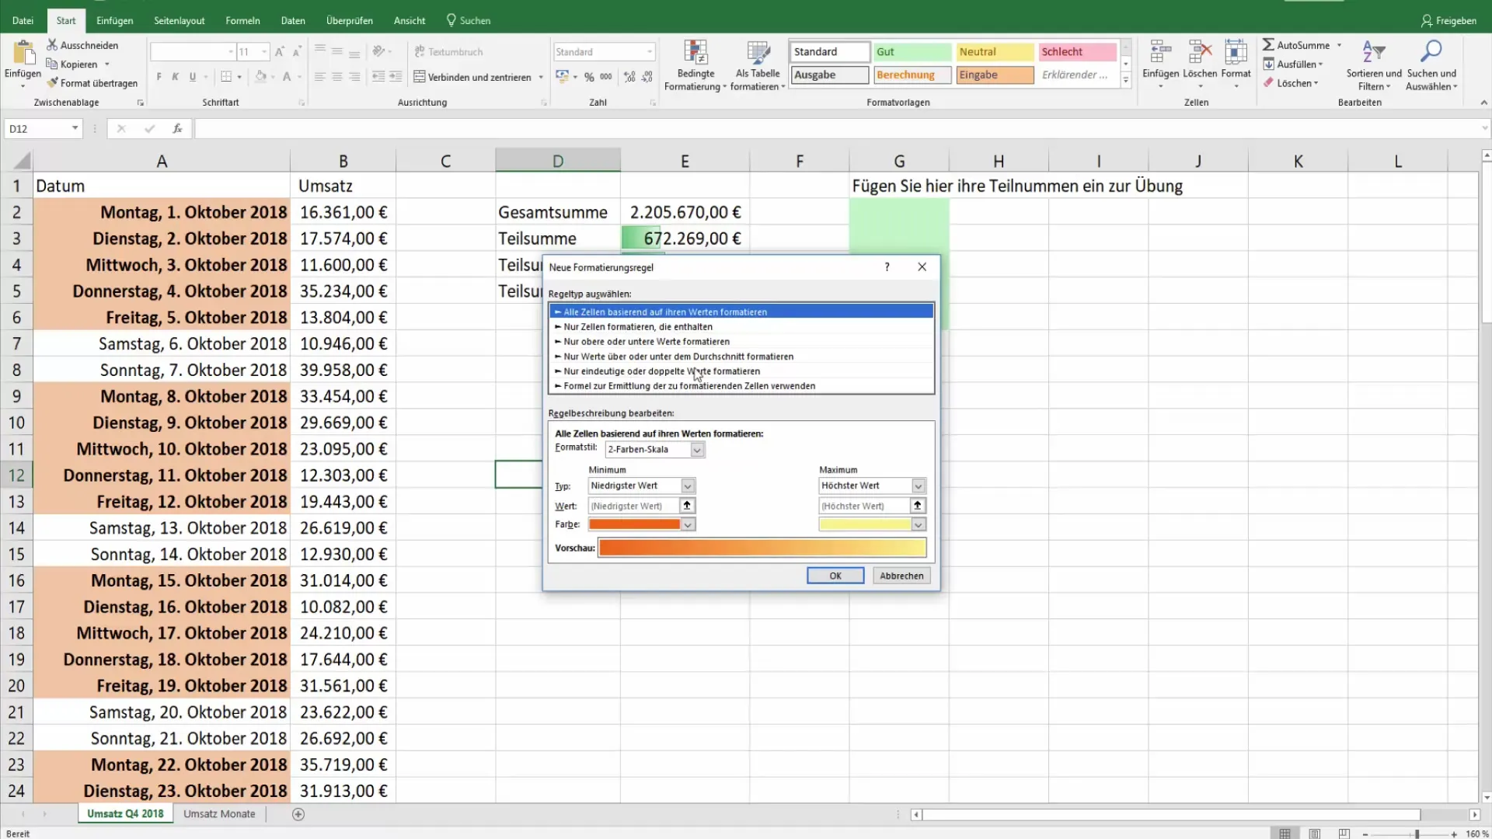
Task: Toggle italic (K) formatting
Action: point(176,77)
